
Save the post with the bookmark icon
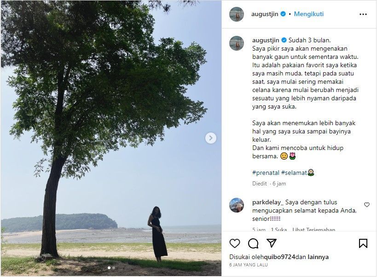(363, 243)
